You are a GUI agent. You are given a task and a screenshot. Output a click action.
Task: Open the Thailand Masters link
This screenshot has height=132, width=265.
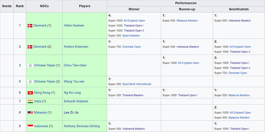point(133,95)
